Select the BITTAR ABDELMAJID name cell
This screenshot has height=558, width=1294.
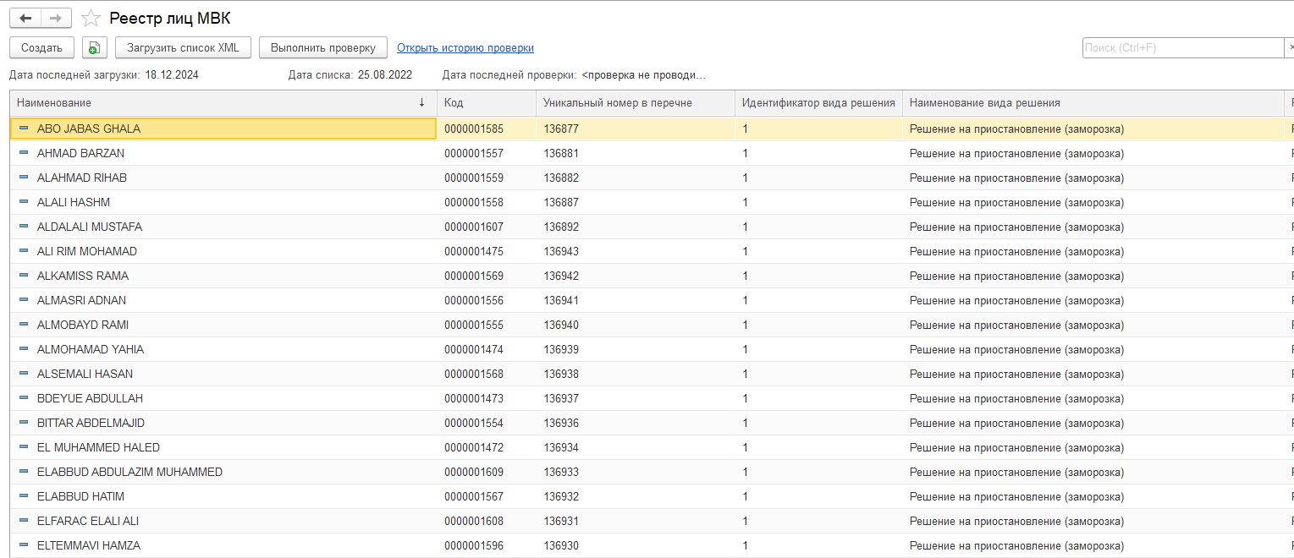click(223, 423)
